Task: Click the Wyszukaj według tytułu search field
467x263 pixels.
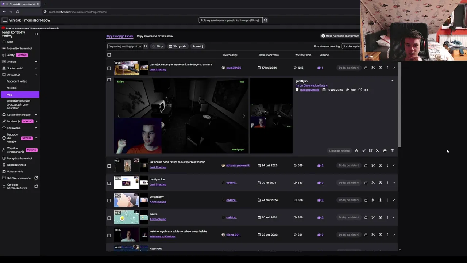Action: click(125, 46)
